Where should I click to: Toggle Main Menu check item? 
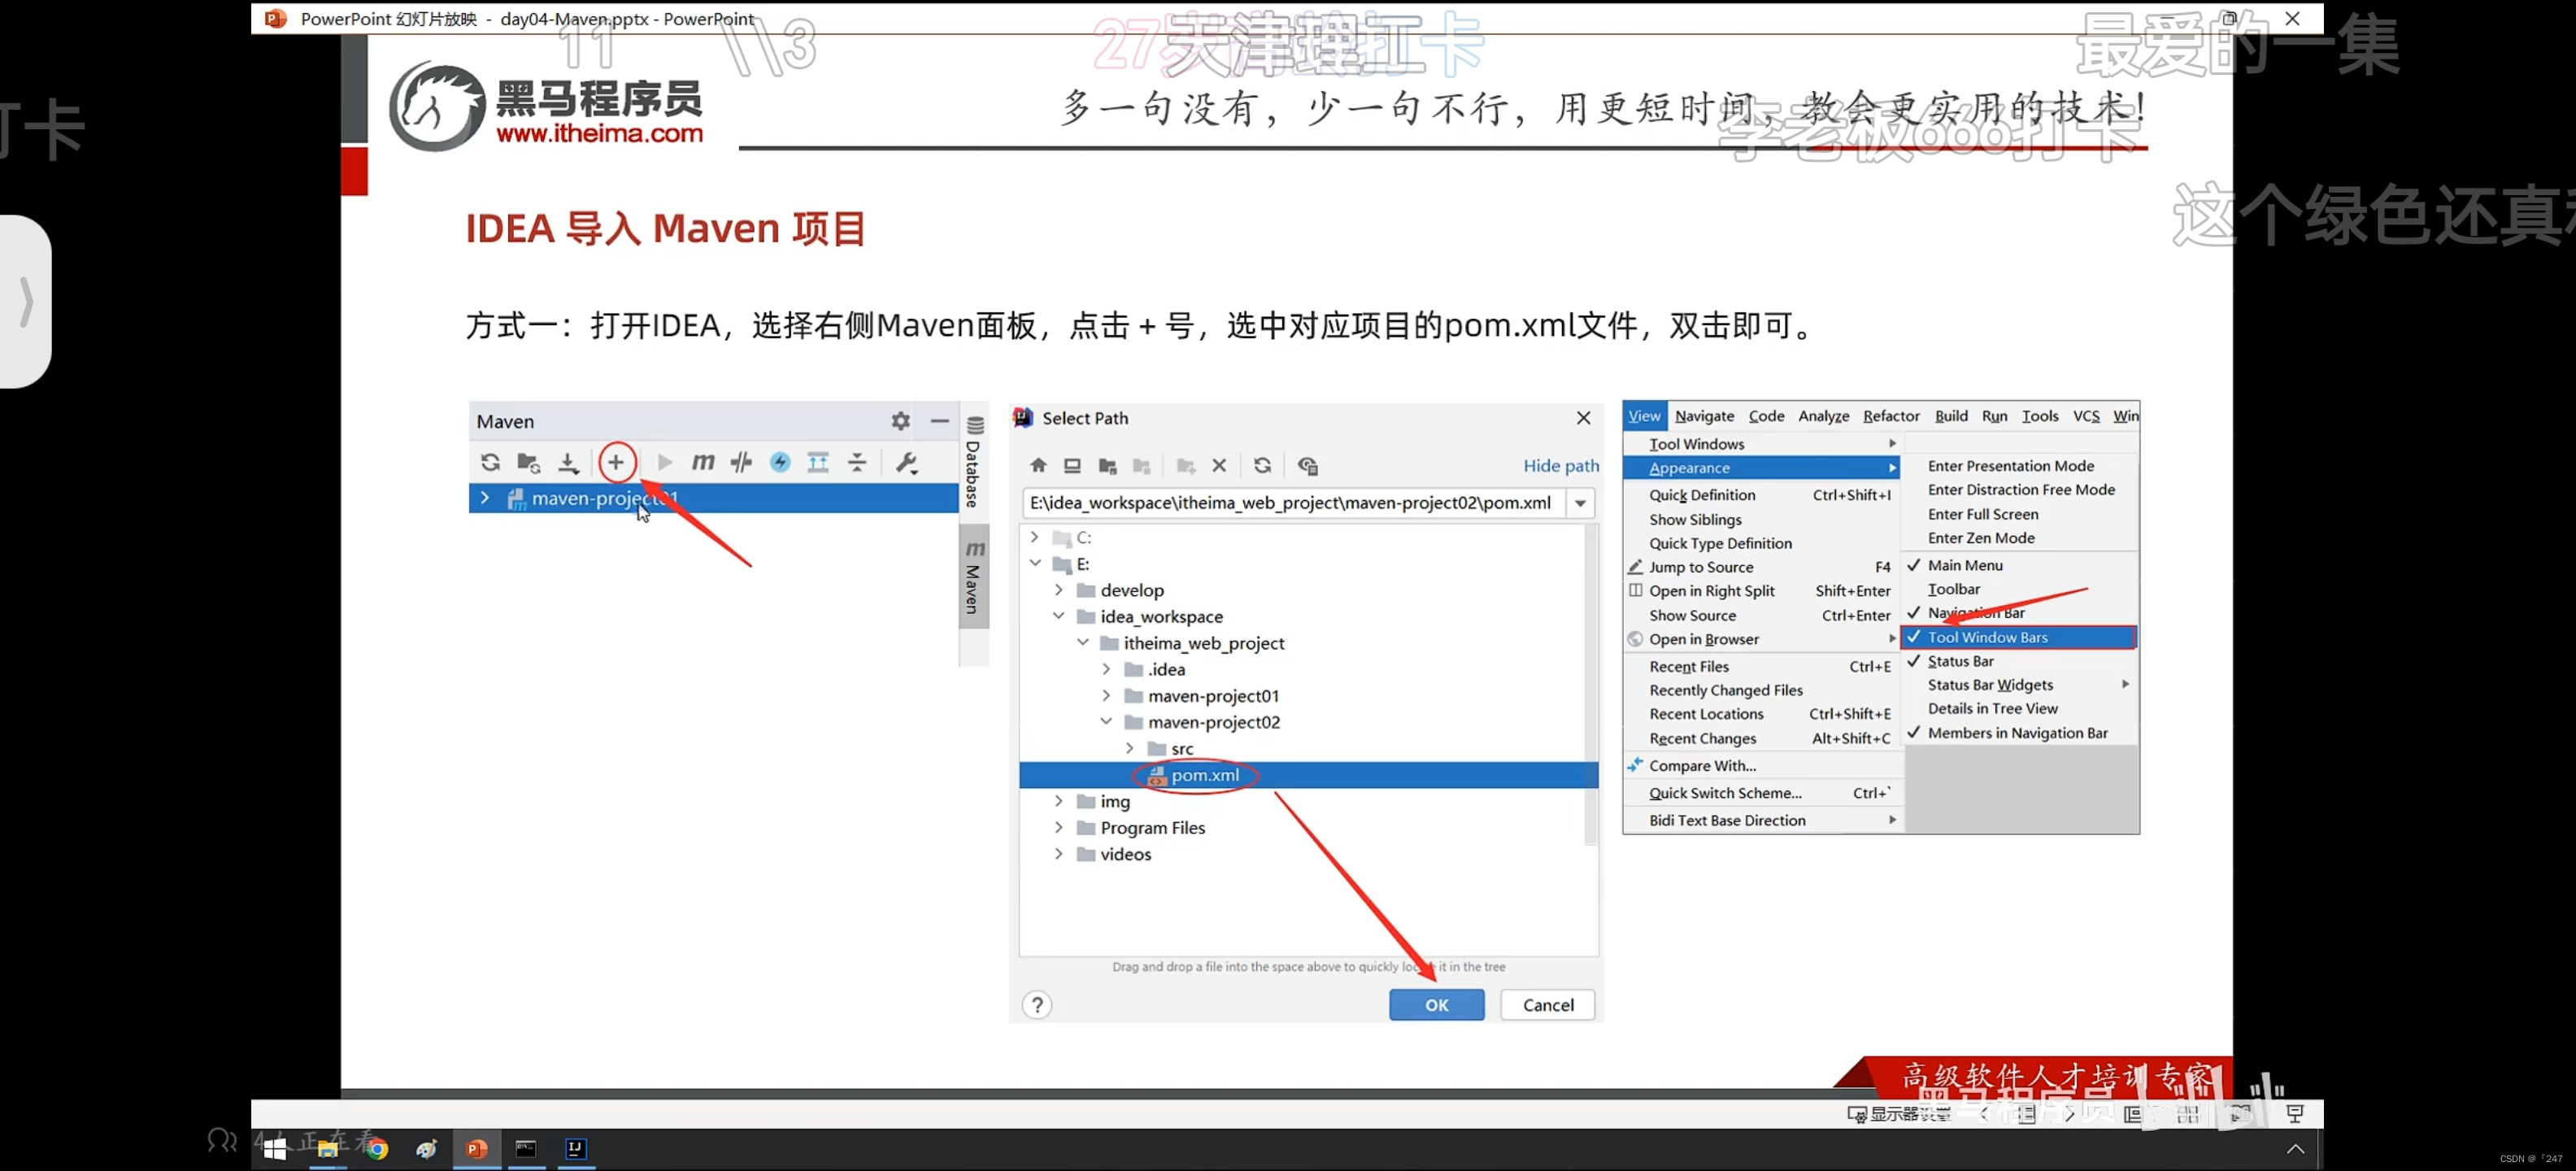[x=2020, y=565]
